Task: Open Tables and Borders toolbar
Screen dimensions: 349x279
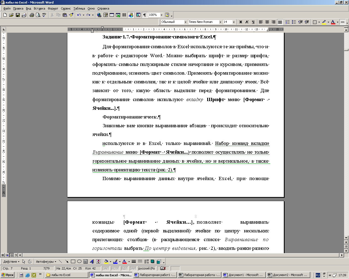Action: click(106, 15)
